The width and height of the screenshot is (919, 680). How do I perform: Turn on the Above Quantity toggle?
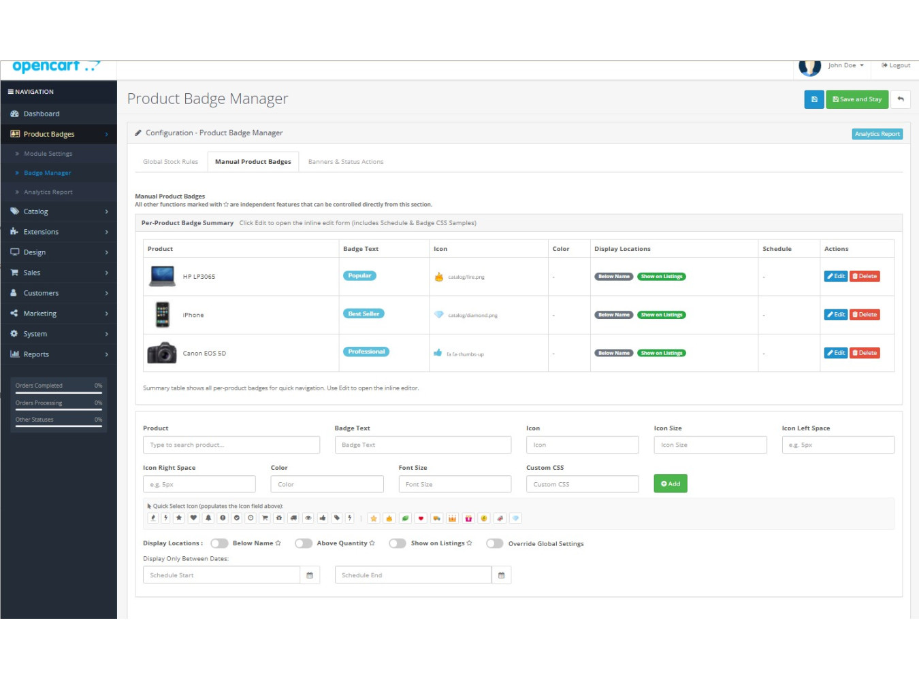click(304, 543)
